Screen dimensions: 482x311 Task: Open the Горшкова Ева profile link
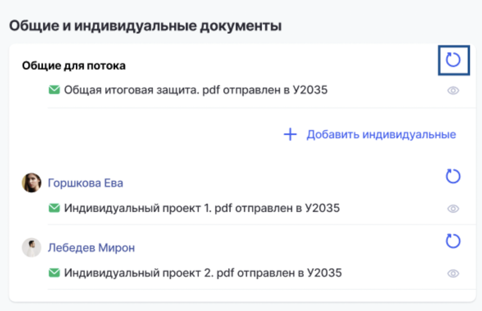[x=85, y=183]
